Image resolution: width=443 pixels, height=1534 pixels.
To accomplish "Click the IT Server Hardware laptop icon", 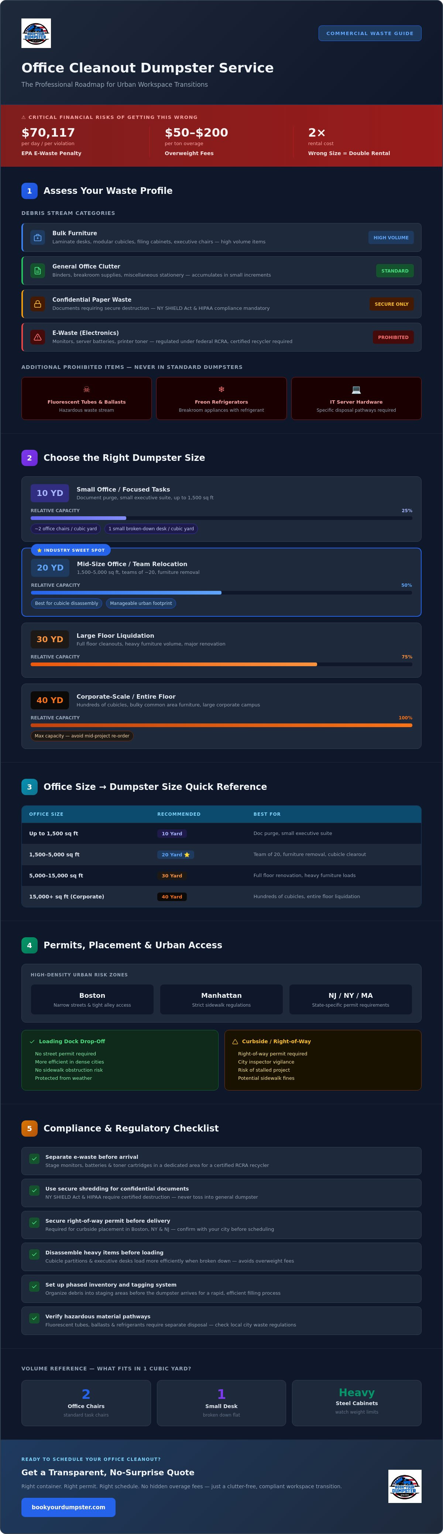I will [x=356, y=390].
